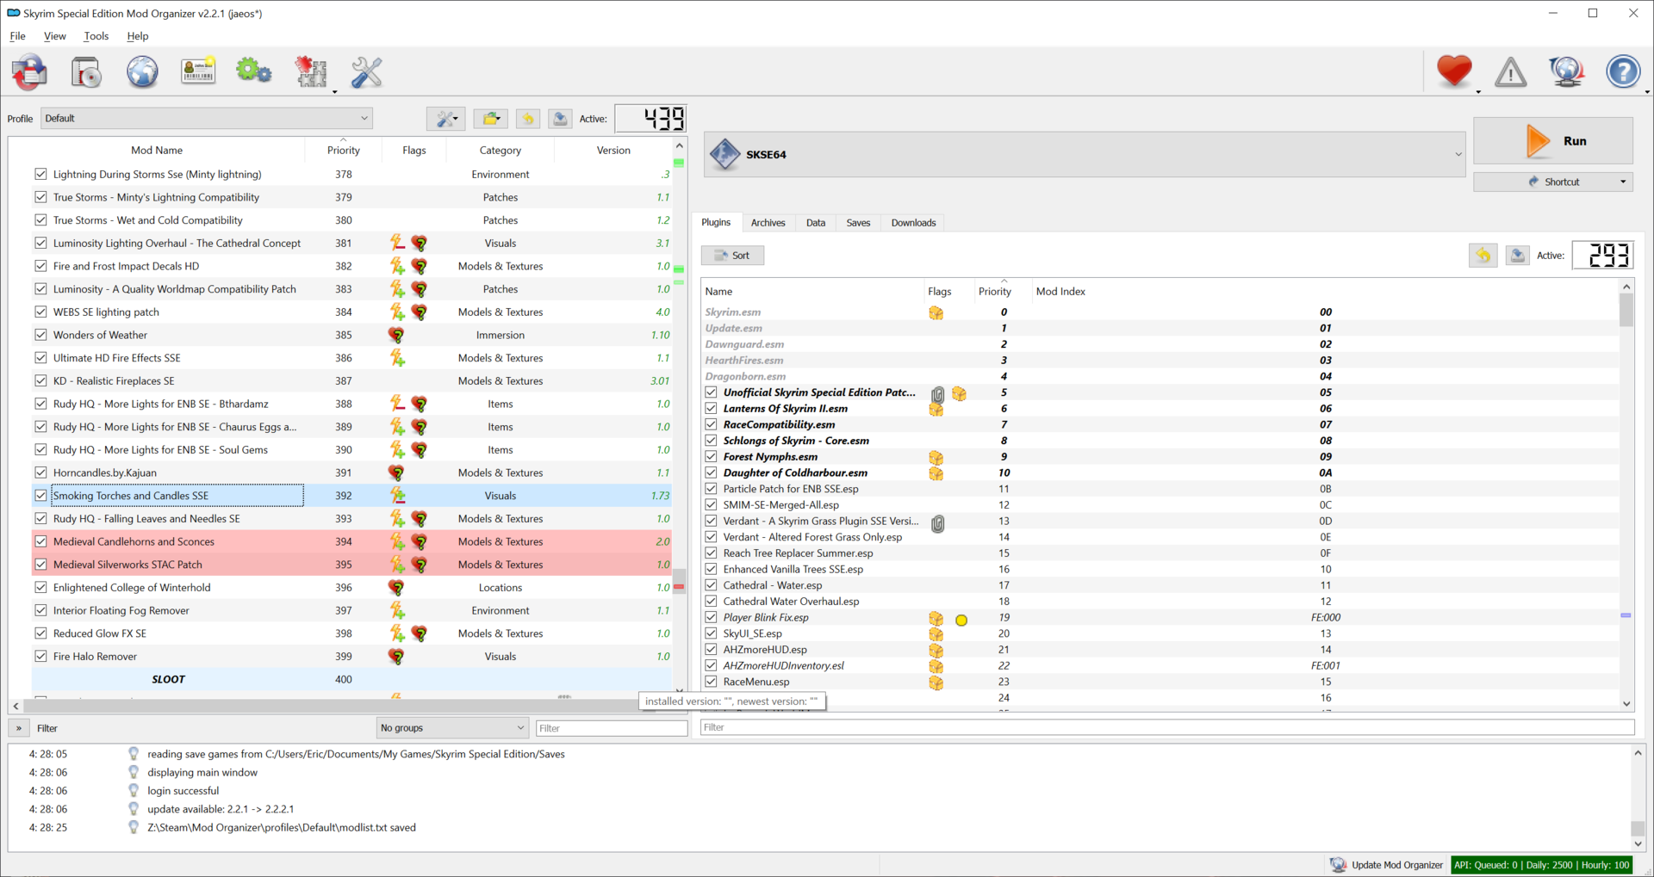Click the mod list tools wrench button

coord(446,119)
